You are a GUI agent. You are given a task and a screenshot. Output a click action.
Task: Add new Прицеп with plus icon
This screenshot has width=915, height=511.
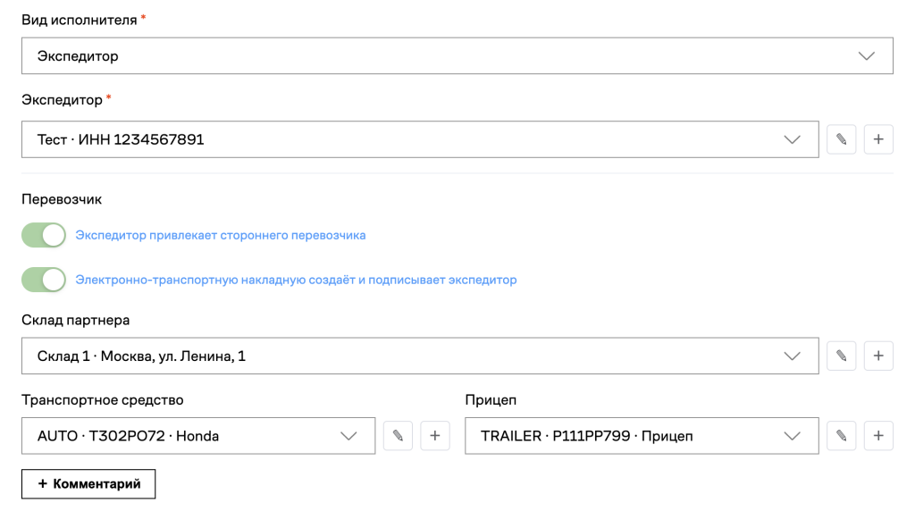pos(878,436)
